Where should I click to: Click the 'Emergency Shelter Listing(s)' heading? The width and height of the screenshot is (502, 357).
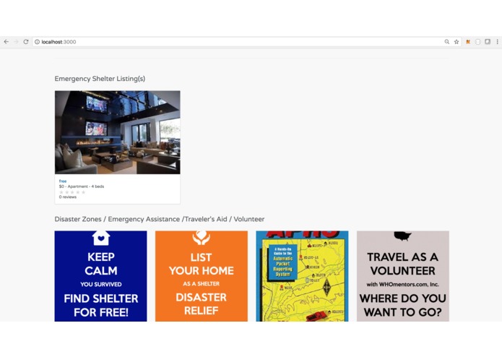(x=100, y=79)
